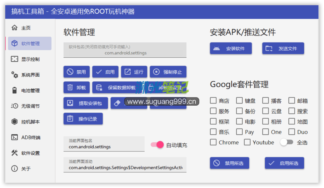This screenshot has height=188, width=324.
Task: Go to 软件设置 in the sidebar
Action: [x=30, y=153]
